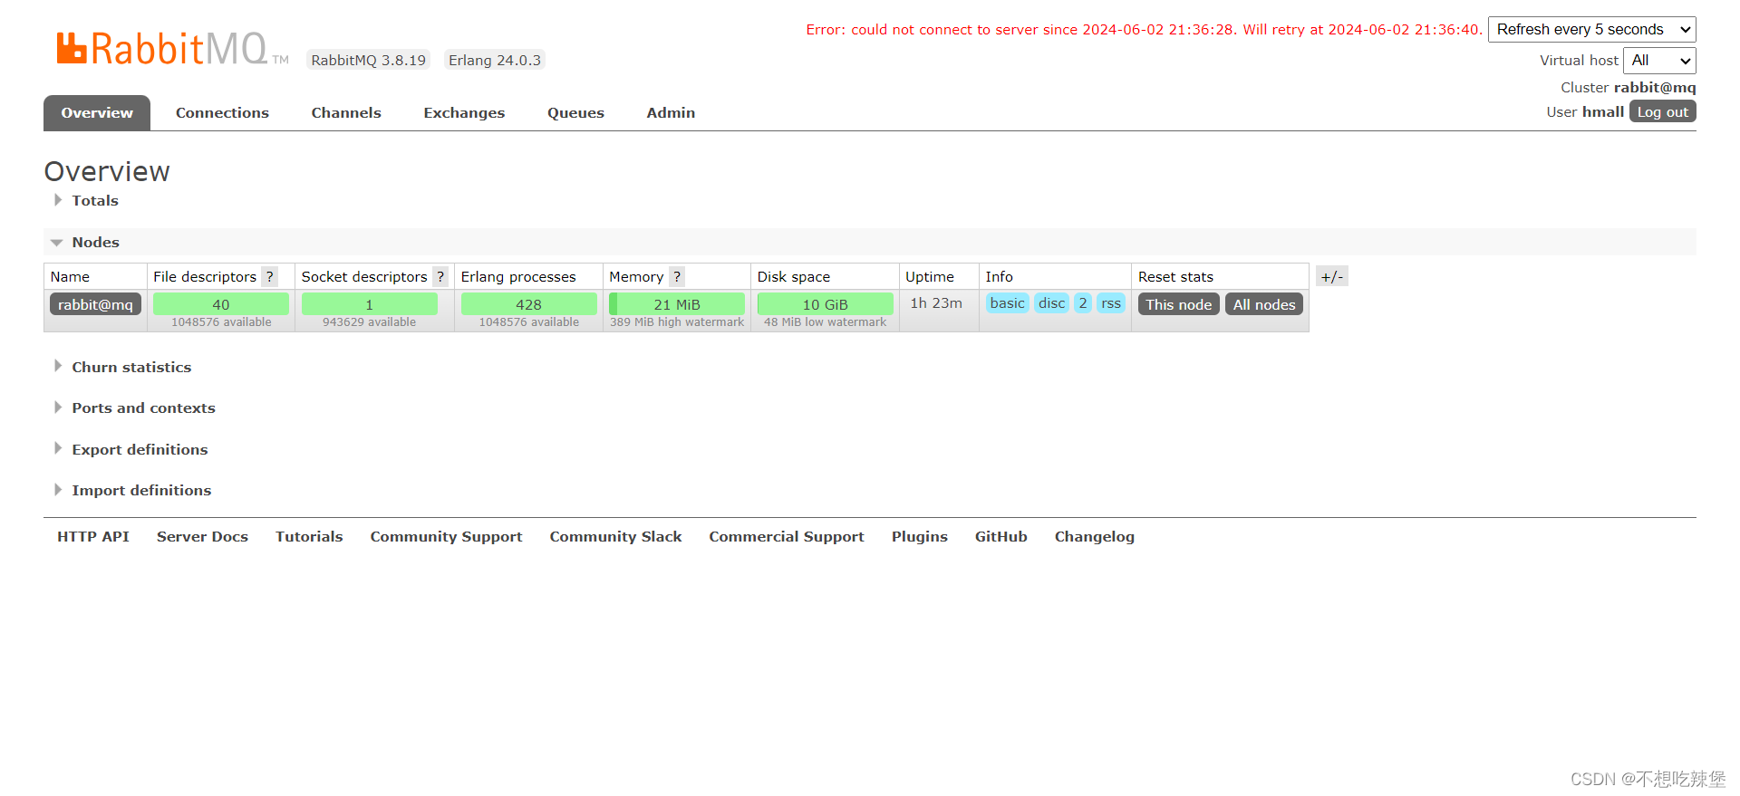Click '389 MiB high watermark' text
1740x796 pixels.
click(677, 322)
